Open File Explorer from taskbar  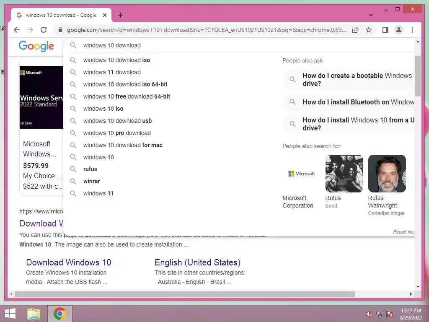pyautogui.click(x=34, y=314)
